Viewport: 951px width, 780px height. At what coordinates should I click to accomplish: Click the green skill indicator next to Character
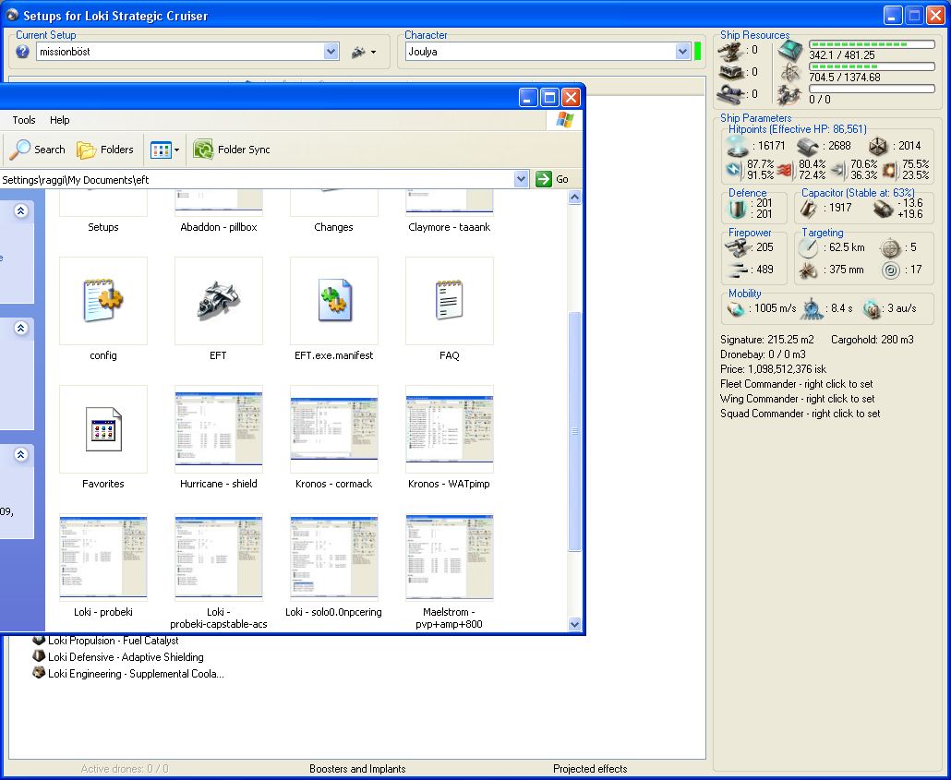tap(697, 52)
